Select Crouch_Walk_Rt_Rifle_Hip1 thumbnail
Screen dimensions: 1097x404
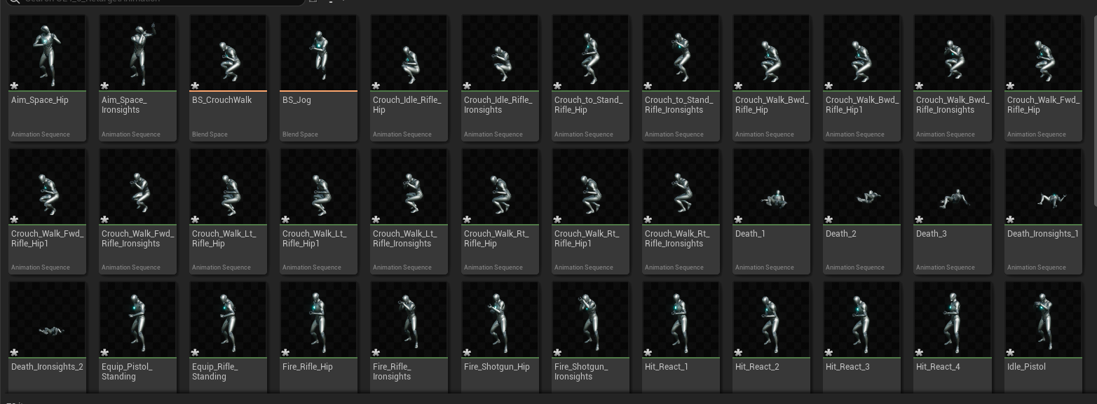coord(590,187)
